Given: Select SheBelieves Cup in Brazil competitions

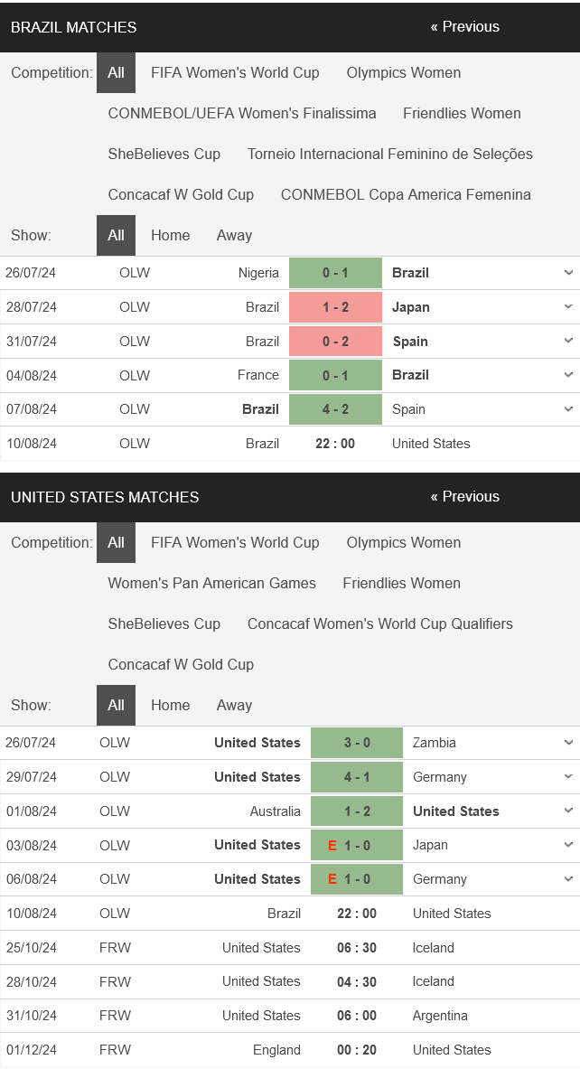Looking at the screenshot, I should (x=164, y=154).
